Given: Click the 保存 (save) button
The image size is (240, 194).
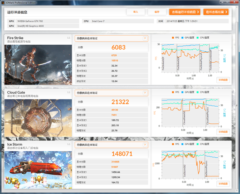Looking at the screenshot, I should [x=157, y=12].
